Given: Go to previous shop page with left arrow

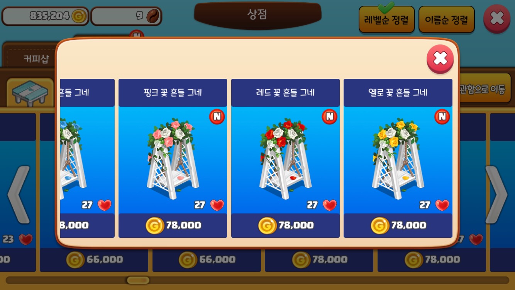Looking at the screenshot, I should [x=19, y=194].
